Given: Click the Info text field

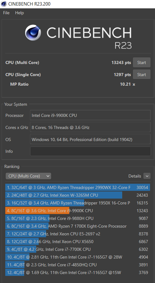Looking at the screenshot, I should 90,151.
